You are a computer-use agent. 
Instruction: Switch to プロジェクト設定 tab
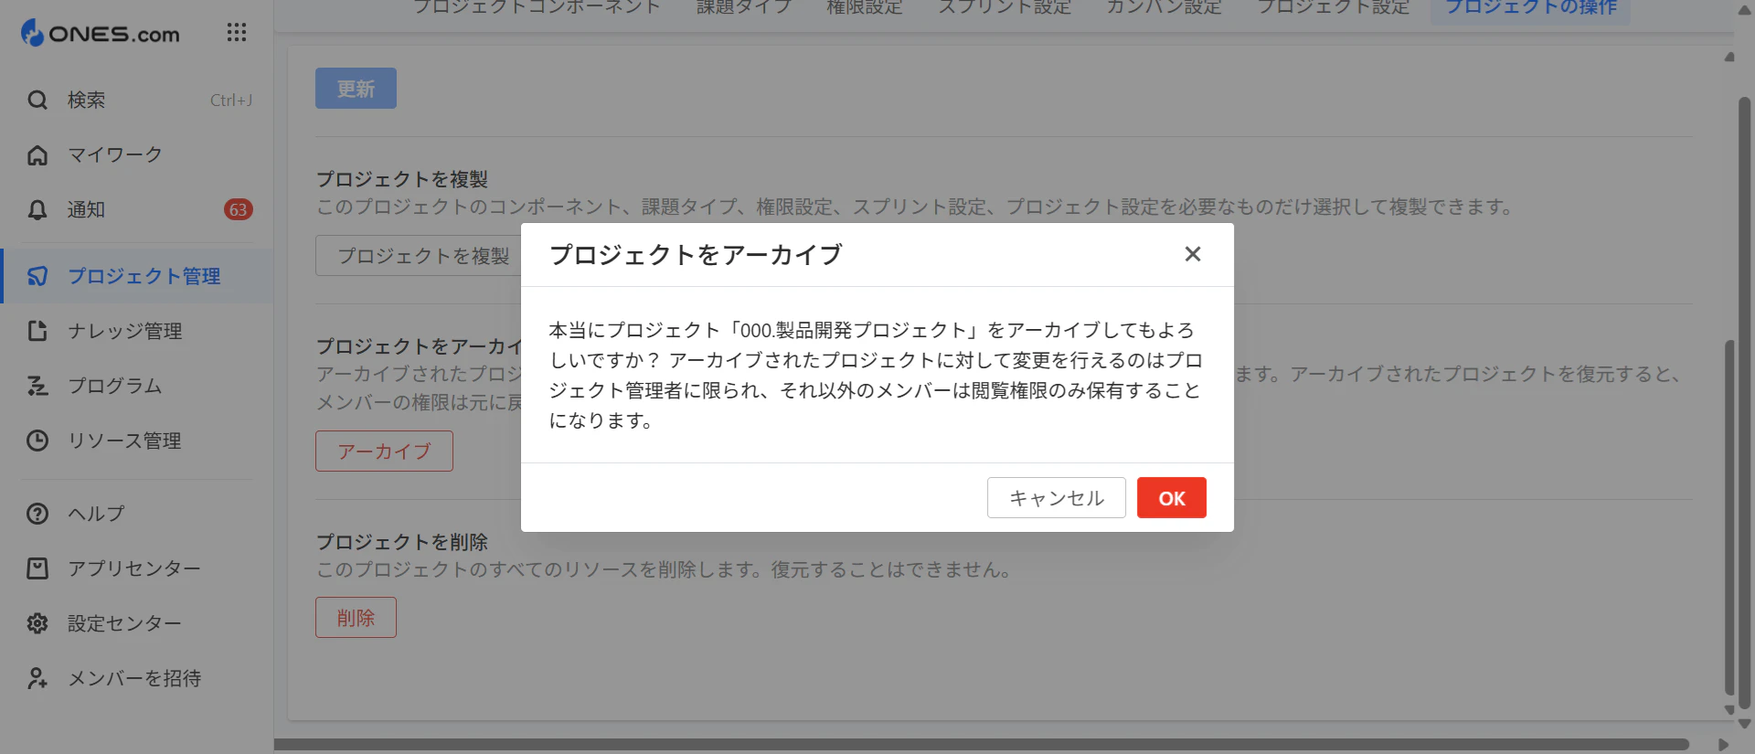1333,7
